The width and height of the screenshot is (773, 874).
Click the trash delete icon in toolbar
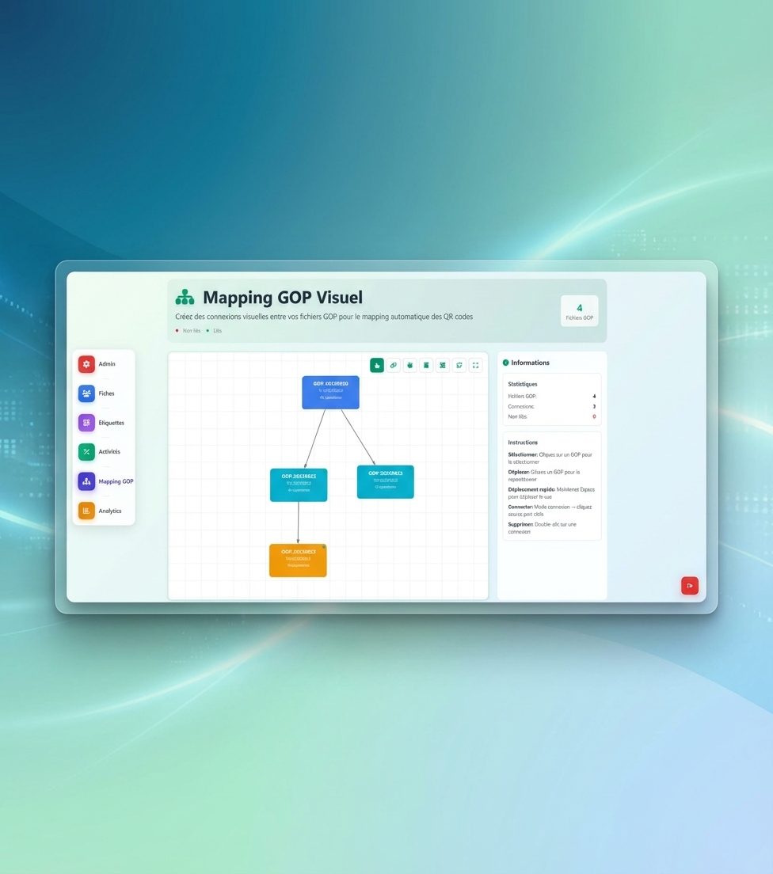click(x=426, y=365)
